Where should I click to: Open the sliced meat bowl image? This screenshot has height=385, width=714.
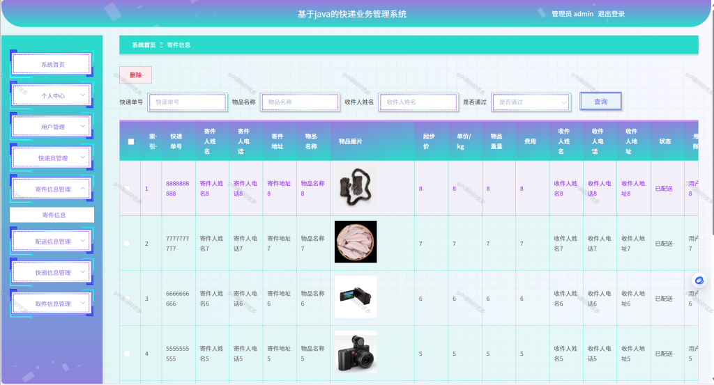click(x=356, y=242)
